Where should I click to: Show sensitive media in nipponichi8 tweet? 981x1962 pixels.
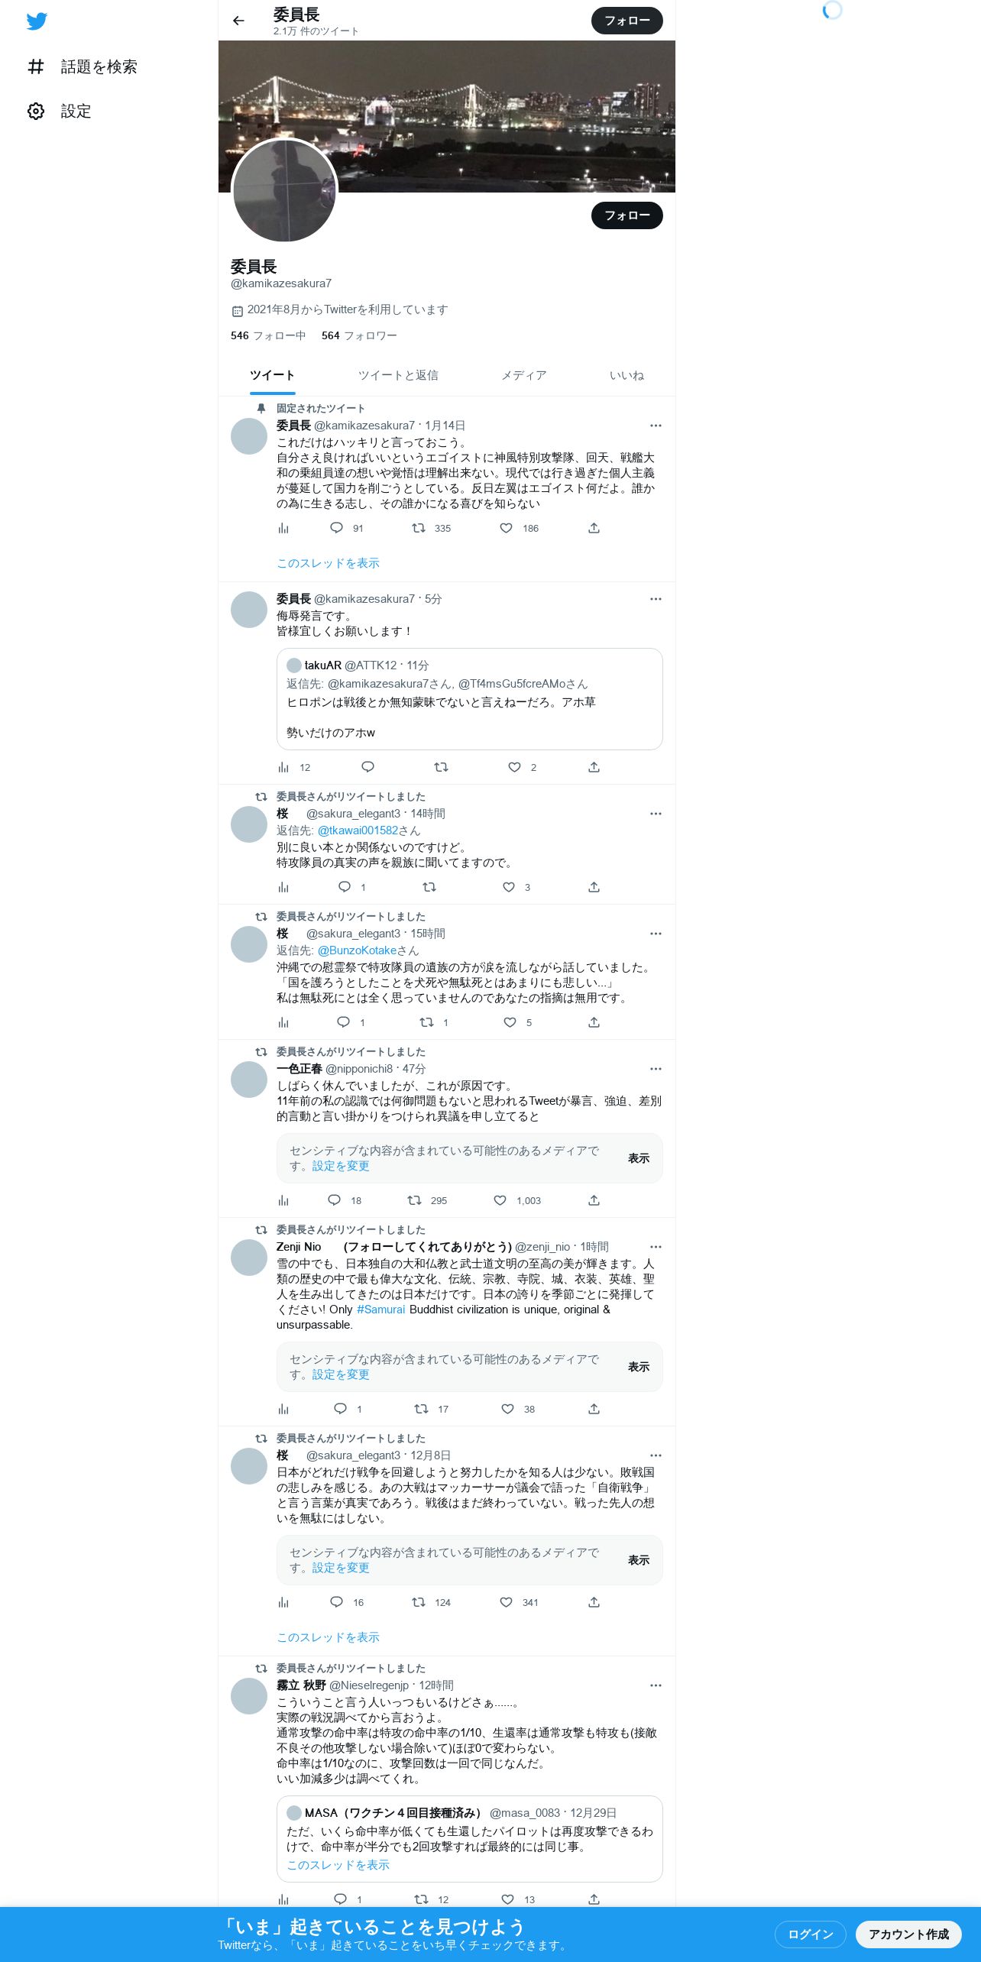(x=639, y=1158)
